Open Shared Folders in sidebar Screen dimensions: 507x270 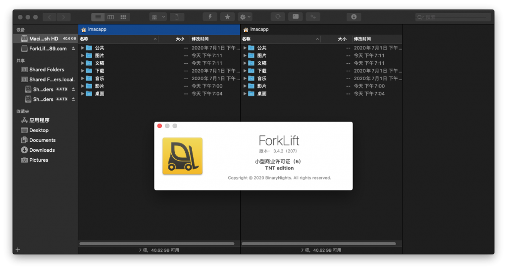coord(45,69)
